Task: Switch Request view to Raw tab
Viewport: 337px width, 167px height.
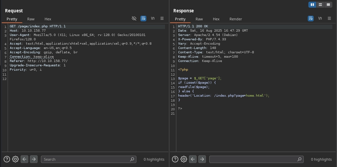Action: 31,19
